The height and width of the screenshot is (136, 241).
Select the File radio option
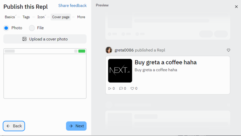pyautogui.click(x=32, y=28)
